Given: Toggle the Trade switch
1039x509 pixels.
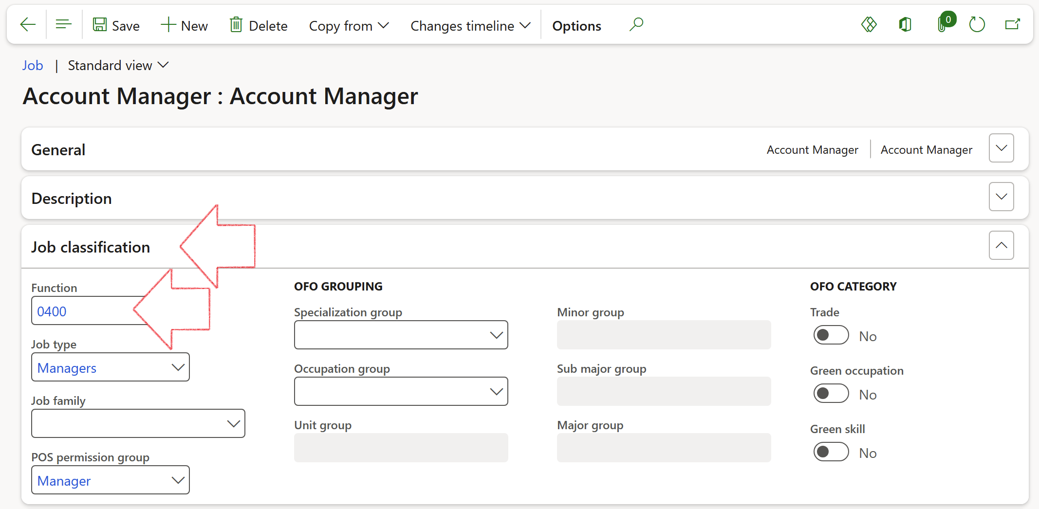Looking at the screenshot, I should [x=831, y=336].
